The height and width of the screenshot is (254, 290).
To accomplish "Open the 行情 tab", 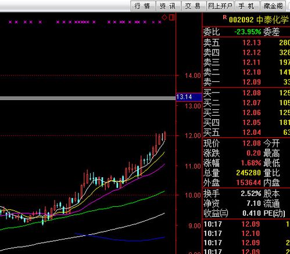I will [143, 6].
